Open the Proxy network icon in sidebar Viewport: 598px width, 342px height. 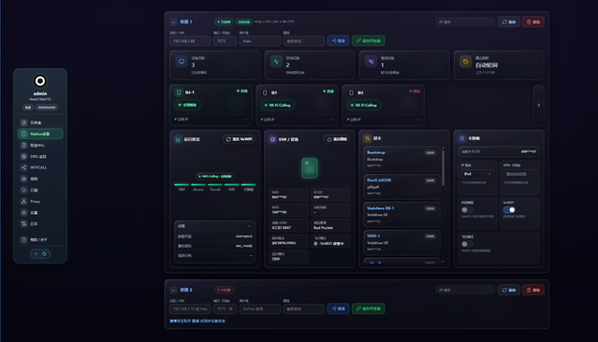coord(23,201)
